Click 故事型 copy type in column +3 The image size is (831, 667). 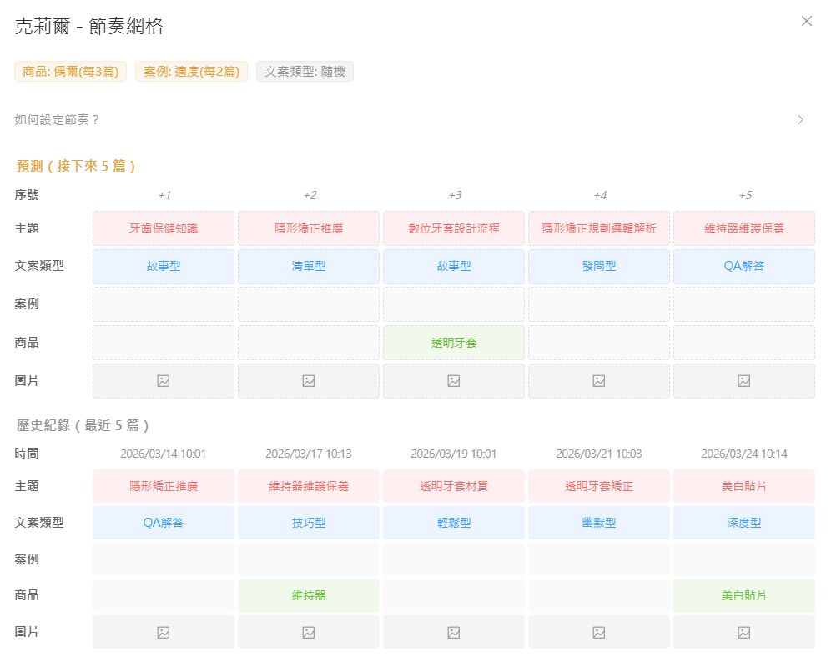[454, 267]
